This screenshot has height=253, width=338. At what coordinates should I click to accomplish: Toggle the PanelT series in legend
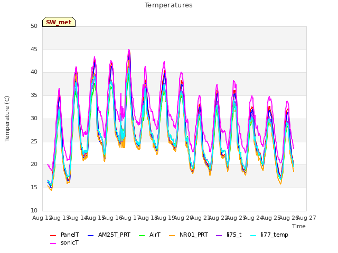(x=64, y=235)
